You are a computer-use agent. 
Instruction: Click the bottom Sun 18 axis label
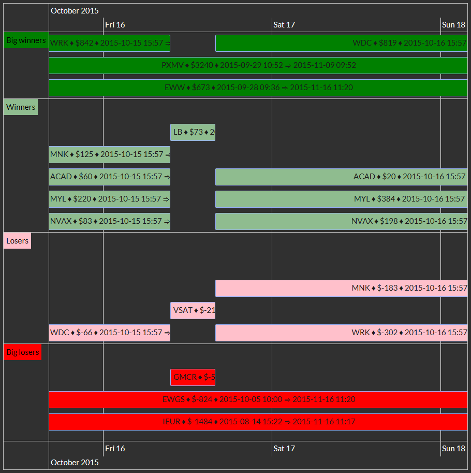tap(453, 449)
